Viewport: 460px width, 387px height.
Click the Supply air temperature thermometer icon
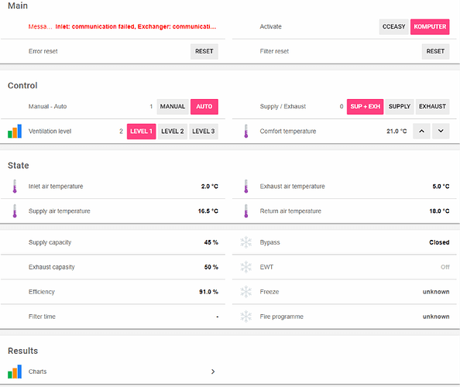click(x=15, y=211)
